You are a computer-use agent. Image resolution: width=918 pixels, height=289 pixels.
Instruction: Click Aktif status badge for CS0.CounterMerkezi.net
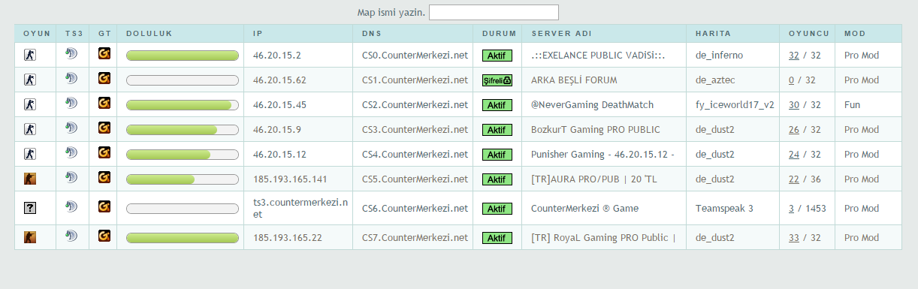(497, 56)
